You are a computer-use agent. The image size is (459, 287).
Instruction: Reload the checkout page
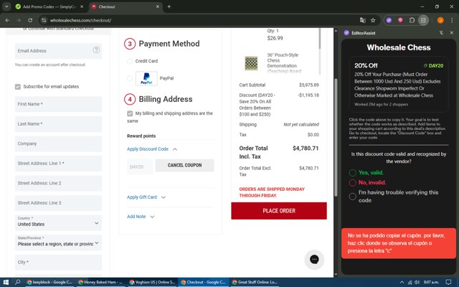point(30,20)
